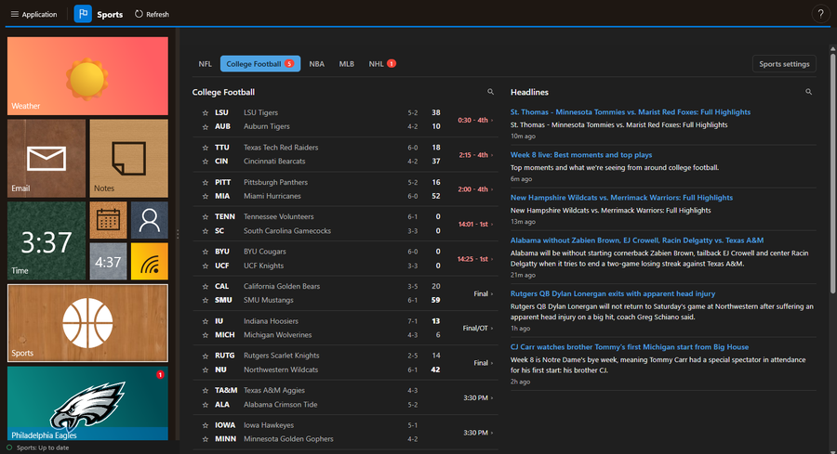This screenshot has height=454, width=837.
Task: Open Alabama without Zabien Brown headline
Action: (637, 240)
